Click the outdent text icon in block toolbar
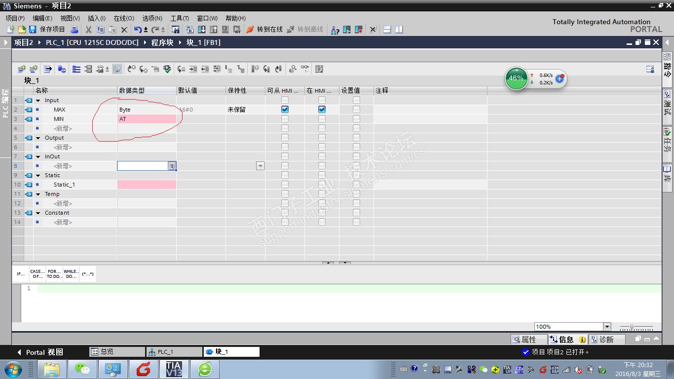 pyautogui.click(x=205, y=69)
